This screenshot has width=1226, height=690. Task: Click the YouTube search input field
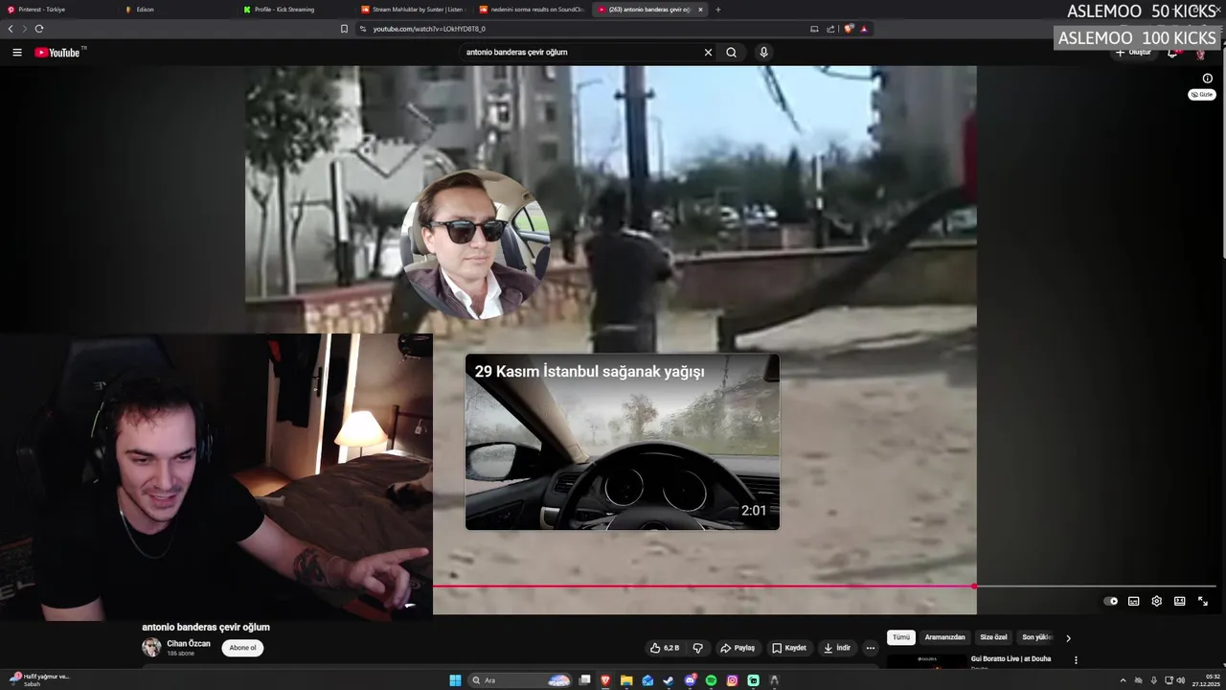pyautogui.click(x=579, y=53)
